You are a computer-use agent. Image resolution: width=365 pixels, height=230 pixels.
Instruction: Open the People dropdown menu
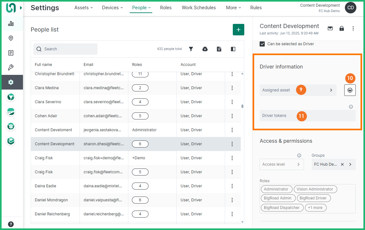click(x=141, y=8)
